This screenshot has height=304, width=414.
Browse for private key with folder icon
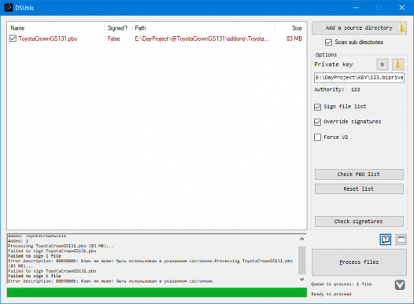[398, 64]
